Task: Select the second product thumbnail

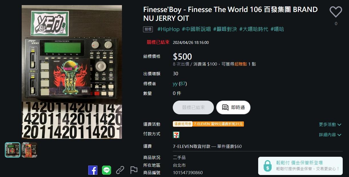Action: [29, 150]
